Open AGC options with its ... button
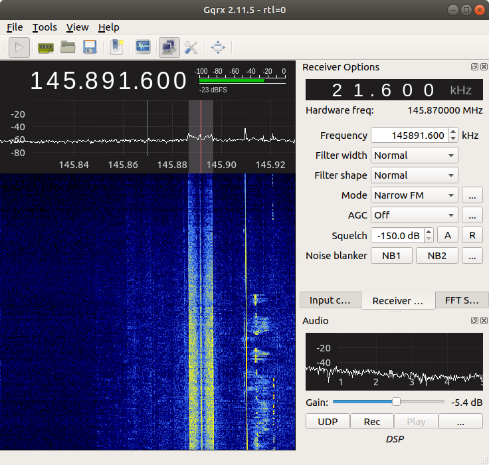Screen dimensions: 489x465 pyautogui.click(x=472, y=215)
